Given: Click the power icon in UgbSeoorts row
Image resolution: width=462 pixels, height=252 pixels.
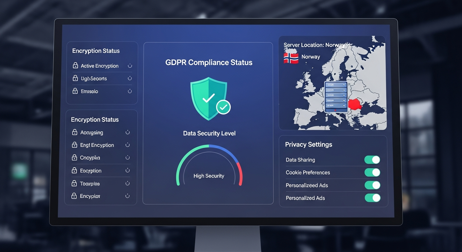Looking at the screenshot, I should [x=130, y=78].
